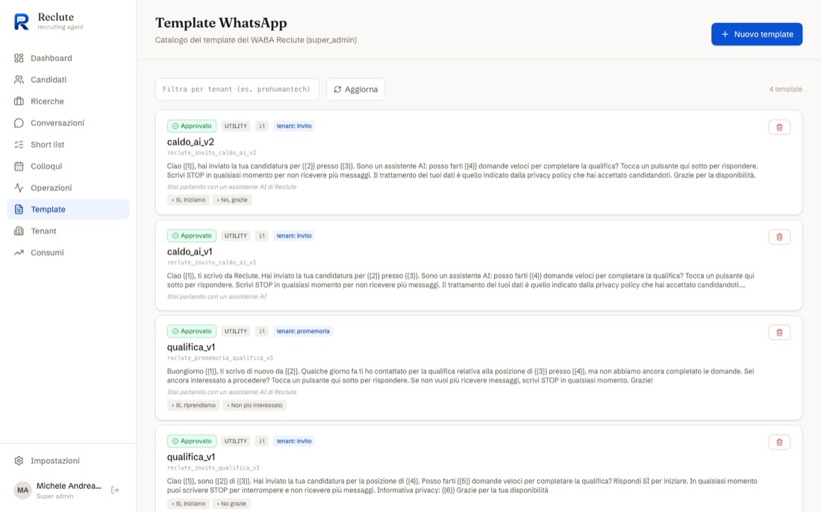Click the reclute_invito_caldo_ai_v1 identifier text
821x512 pixels.
point(211,262)
